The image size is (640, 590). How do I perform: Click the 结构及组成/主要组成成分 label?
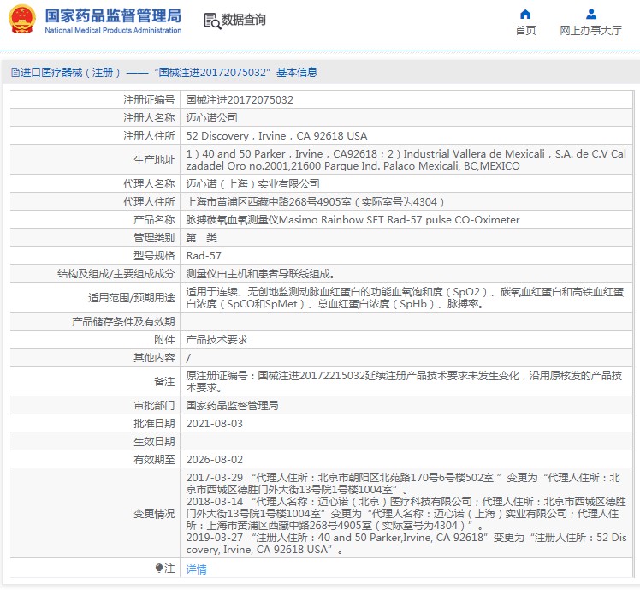coord(116,274)
